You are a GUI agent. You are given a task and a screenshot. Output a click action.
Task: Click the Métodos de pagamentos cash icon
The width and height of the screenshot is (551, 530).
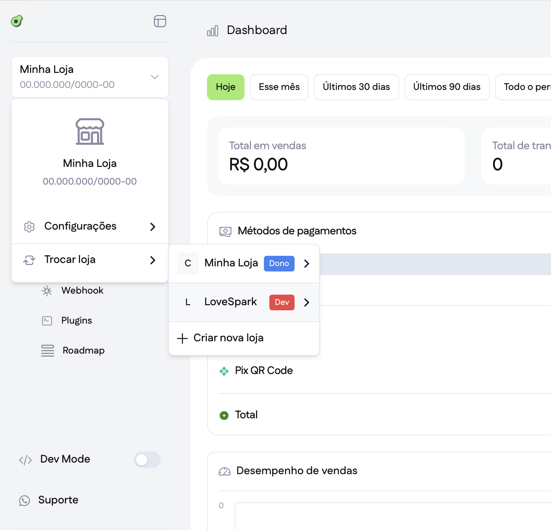(x=225, y=231)
